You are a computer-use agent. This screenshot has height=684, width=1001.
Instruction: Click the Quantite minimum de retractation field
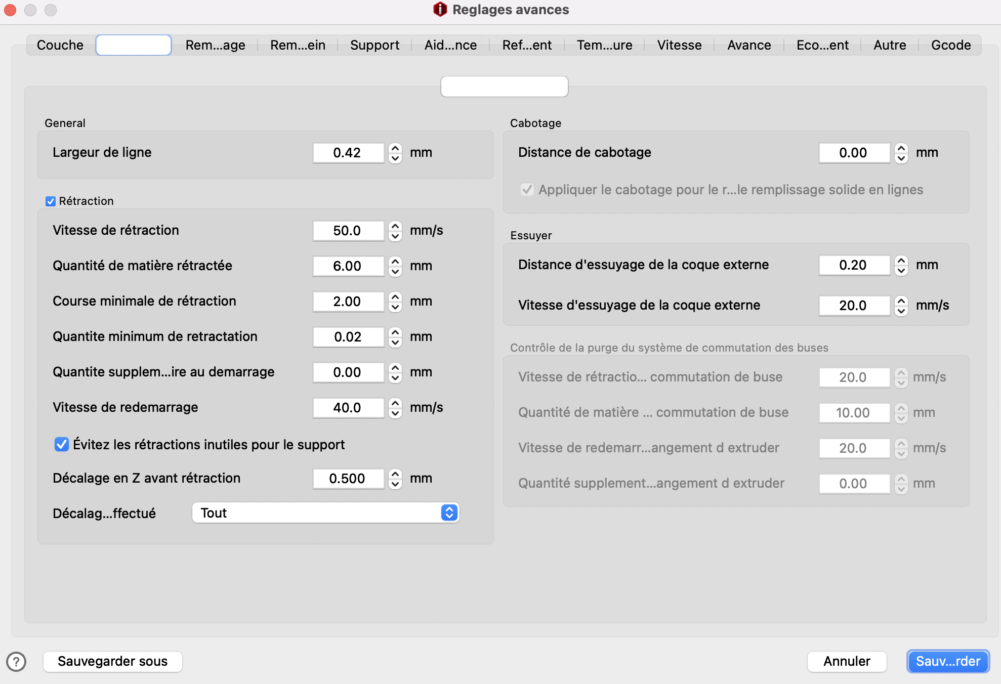(x=348, y=337)
